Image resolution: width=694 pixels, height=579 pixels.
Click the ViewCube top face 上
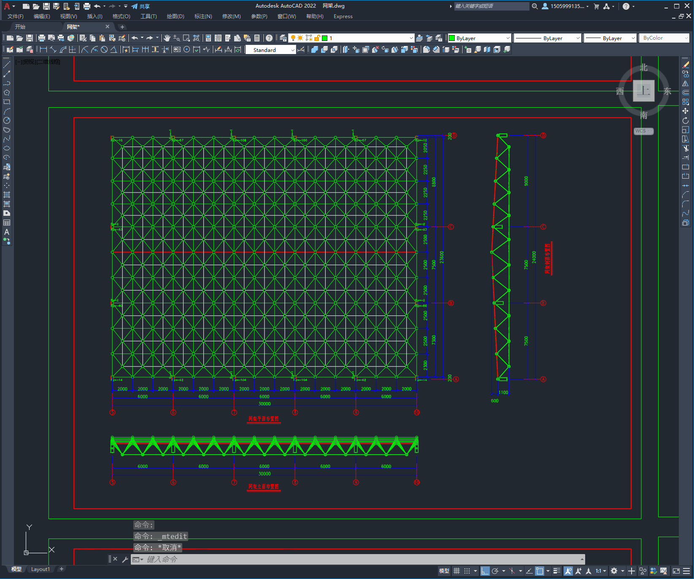pos(644,91)
